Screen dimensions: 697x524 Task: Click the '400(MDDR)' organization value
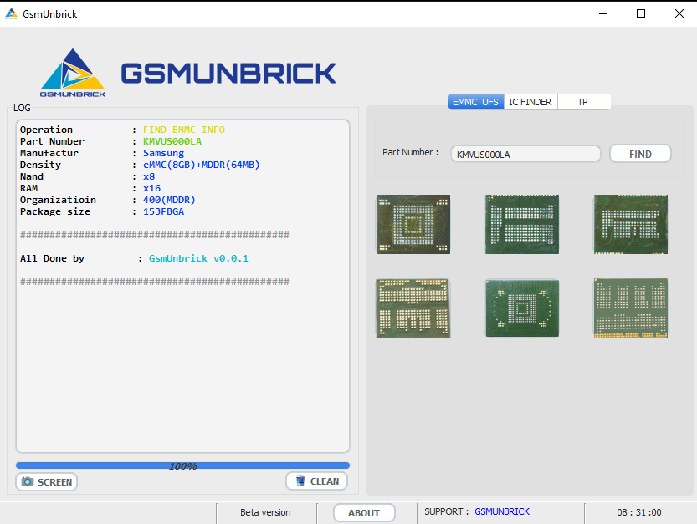169,200
